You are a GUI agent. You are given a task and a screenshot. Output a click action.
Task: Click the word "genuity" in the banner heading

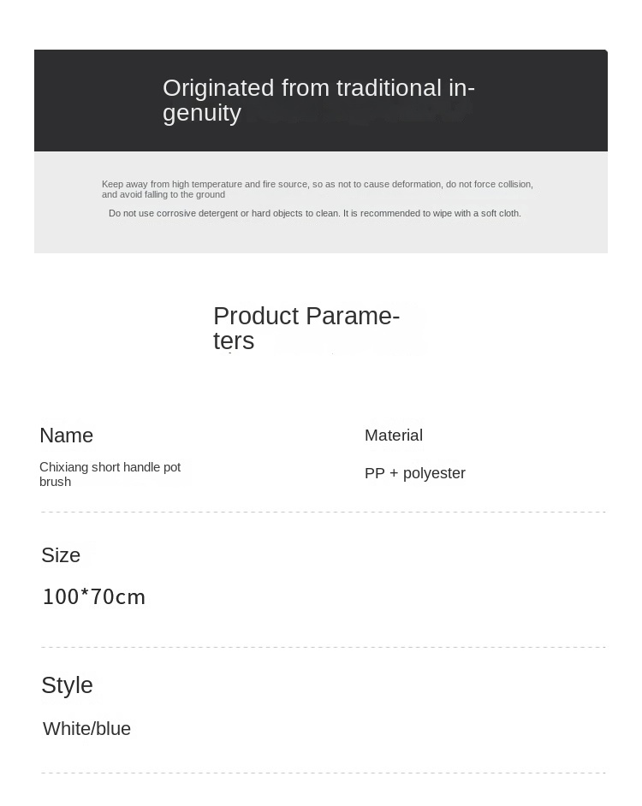(202, 113)
